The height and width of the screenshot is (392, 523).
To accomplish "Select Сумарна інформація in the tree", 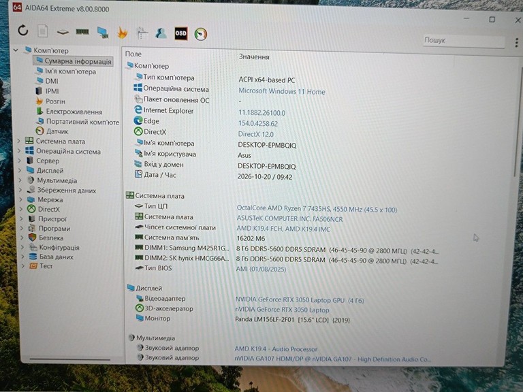I will pos(74,61).
